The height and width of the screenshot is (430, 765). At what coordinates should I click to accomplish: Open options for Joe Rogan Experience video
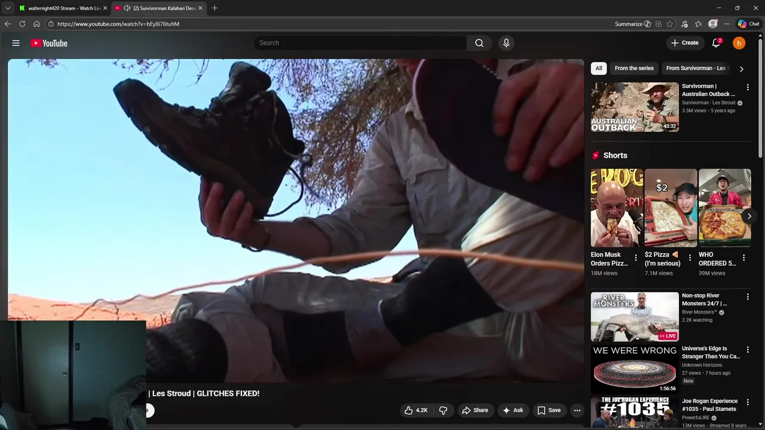(x=747, y=402)
